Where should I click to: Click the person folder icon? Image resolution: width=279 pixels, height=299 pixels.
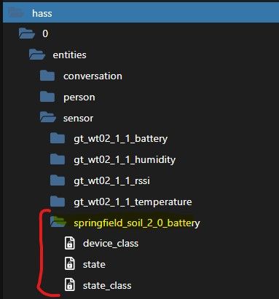pyautogui.click(x=47, y=97)
